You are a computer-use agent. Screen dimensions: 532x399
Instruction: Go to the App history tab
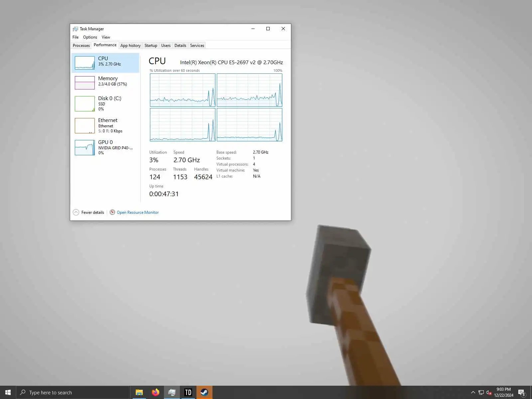[x=130, y=46]
